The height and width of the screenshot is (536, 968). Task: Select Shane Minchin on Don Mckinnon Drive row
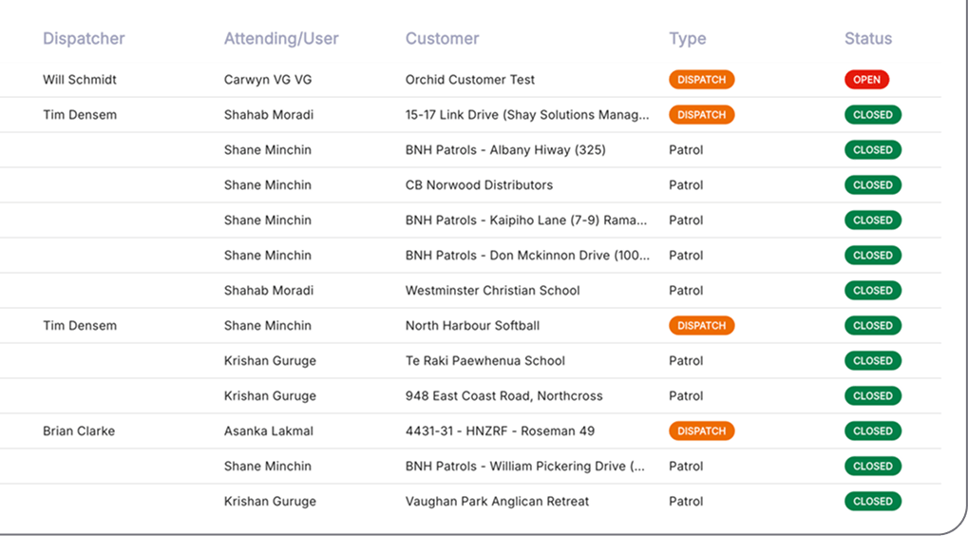tap(267, 256)
